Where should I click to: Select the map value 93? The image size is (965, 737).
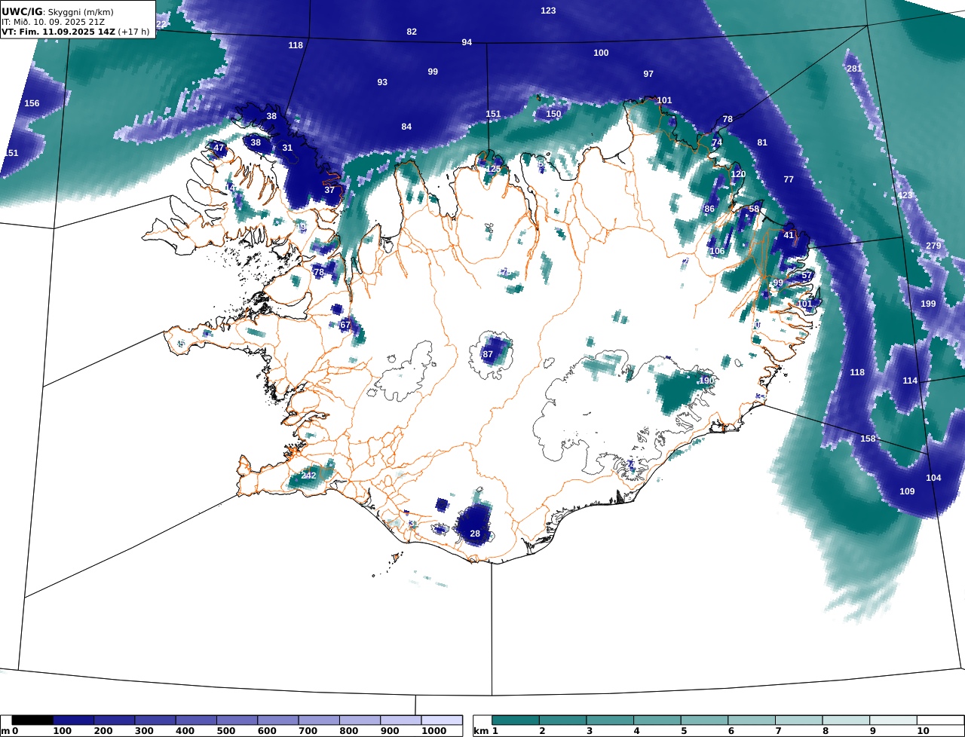pos(382,82)
